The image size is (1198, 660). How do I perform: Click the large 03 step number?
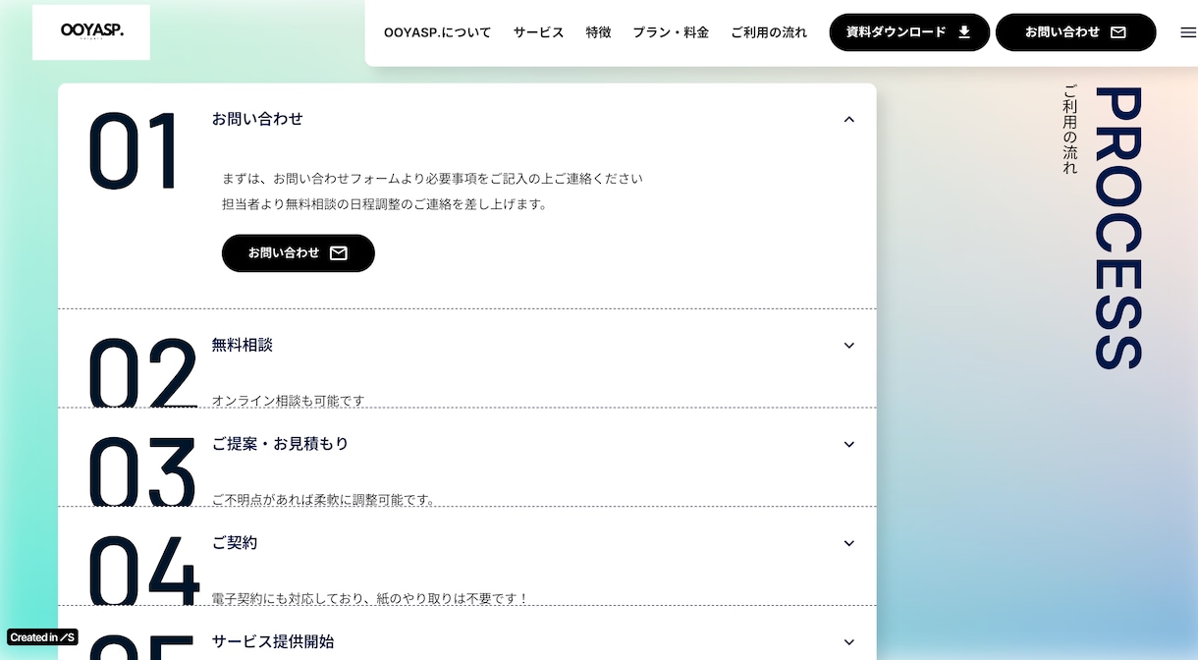click(142, 472)
